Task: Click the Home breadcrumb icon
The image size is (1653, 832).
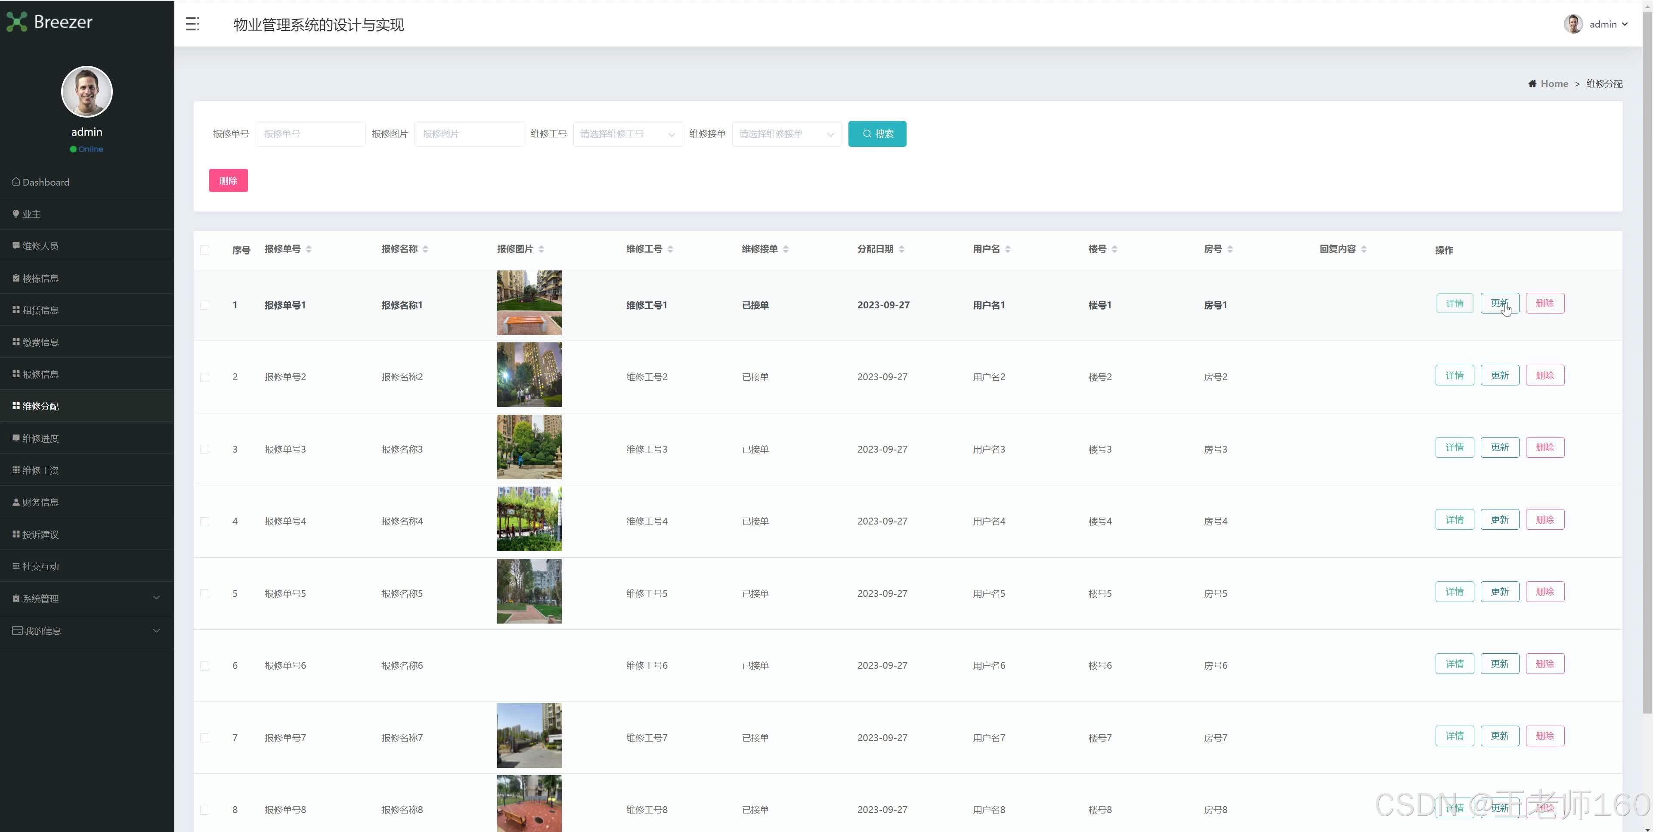Action: coord(1532,84)
